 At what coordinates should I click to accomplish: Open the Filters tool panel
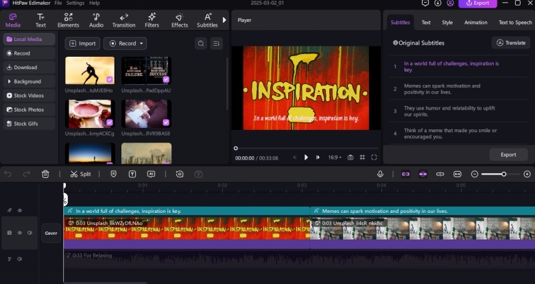(x=152, y=20)
